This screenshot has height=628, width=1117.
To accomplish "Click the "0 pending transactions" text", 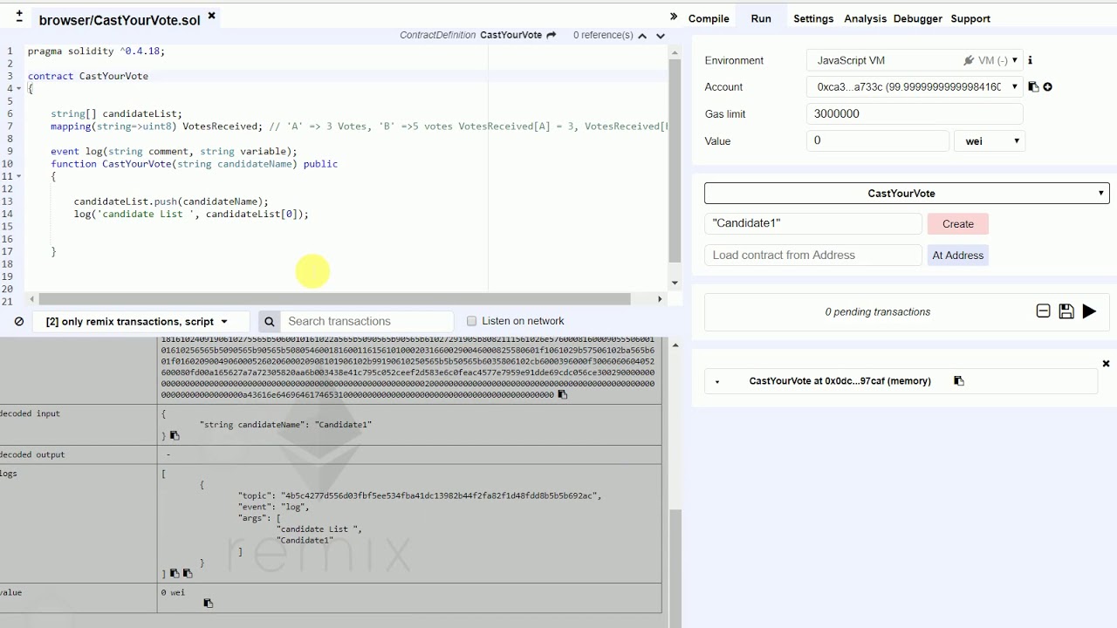I will coord(878,311).
